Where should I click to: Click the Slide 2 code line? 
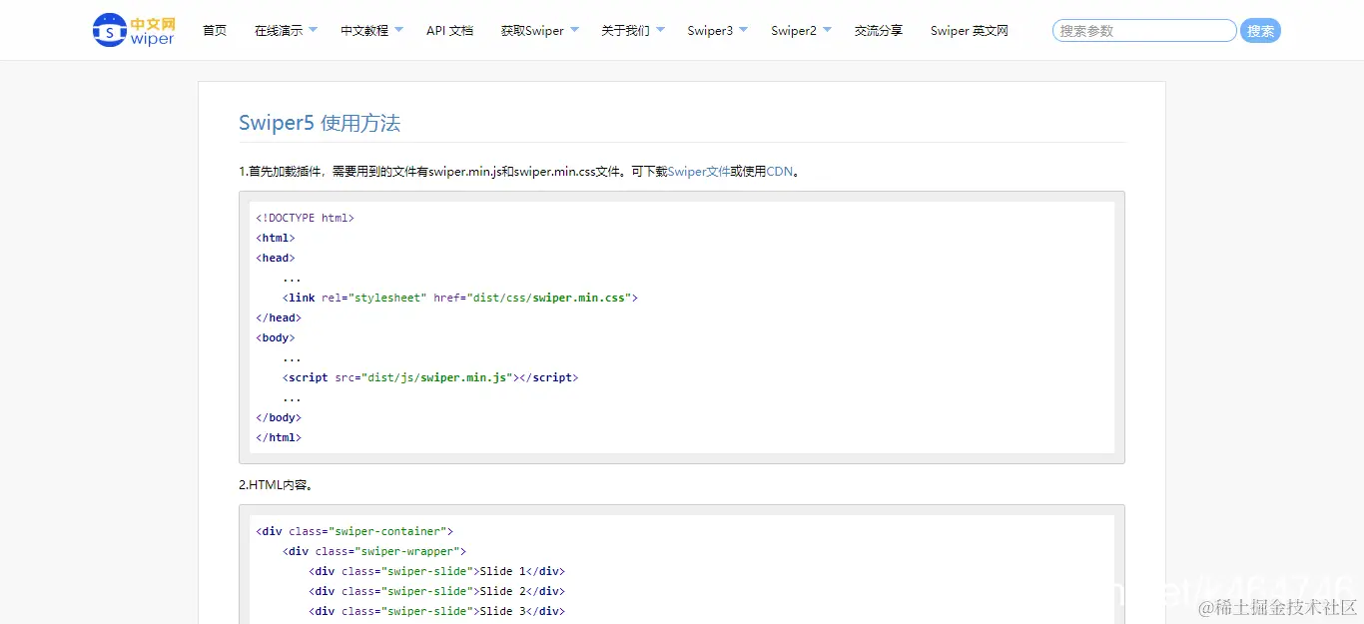(x=437, y=591)
